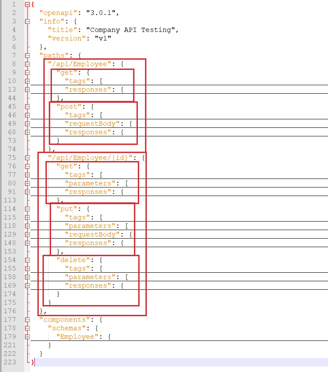Image resolution: width=328 pixels, height=372 pixels.
Task: Click the "put" key text
Action: pos(67,209)
